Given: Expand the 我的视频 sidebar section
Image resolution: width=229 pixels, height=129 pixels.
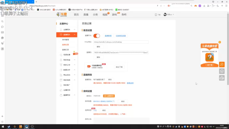Looking at the screenshot, I should 74,80.
